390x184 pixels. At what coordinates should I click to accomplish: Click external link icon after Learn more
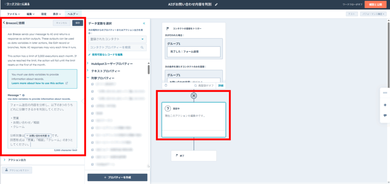tap(66, 83)
